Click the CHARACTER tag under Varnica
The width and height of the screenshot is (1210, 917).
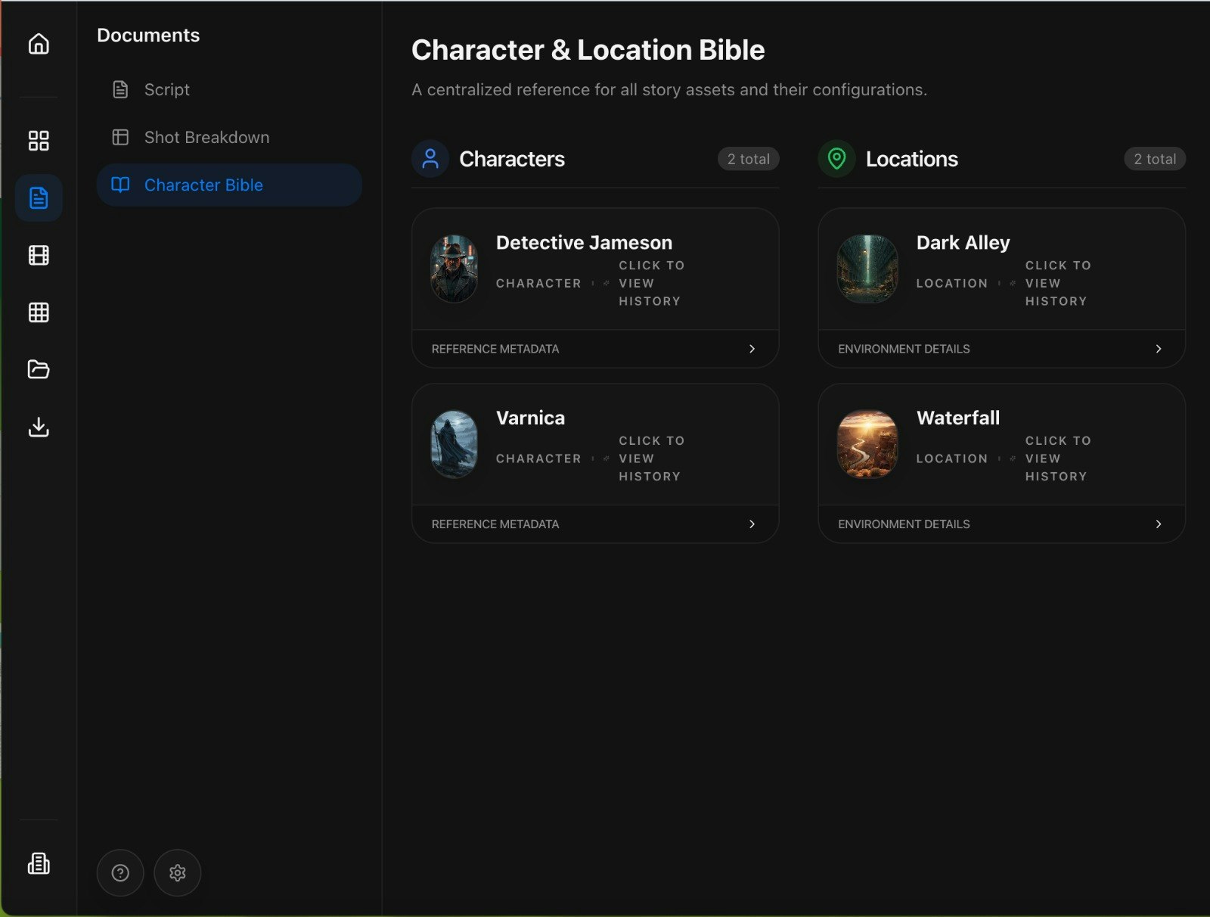(538, 458)
